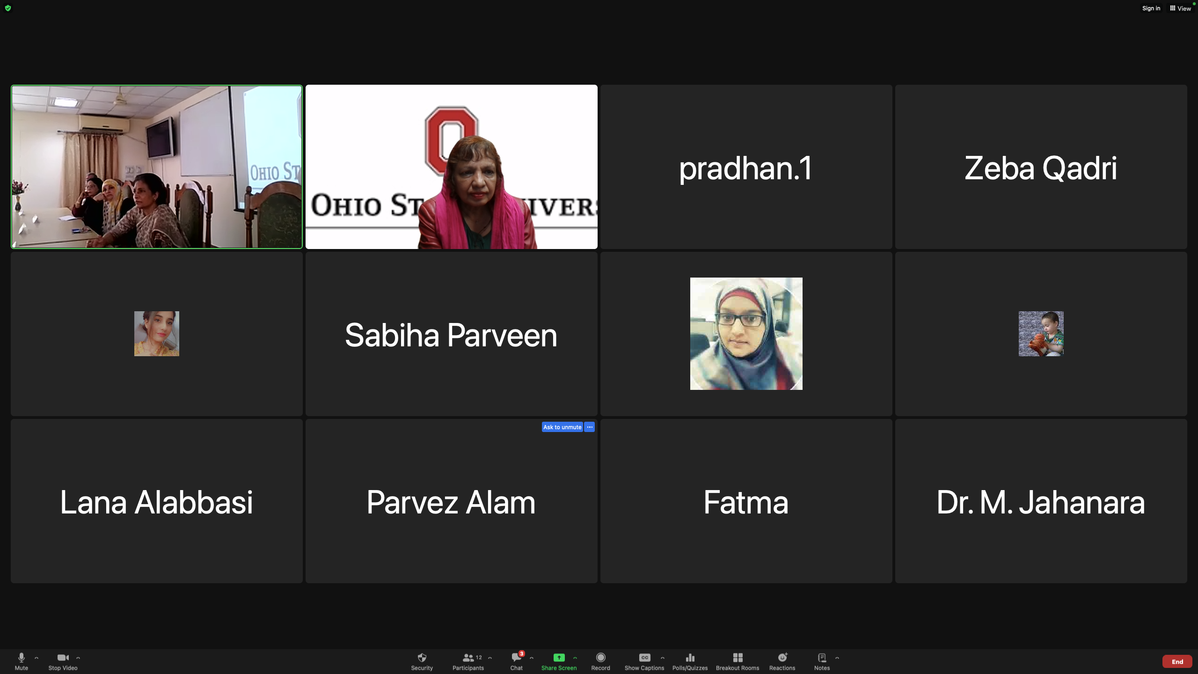
Task: Click the green Share Screen icon
Action: pyautogui.click(x=559, y=658)
